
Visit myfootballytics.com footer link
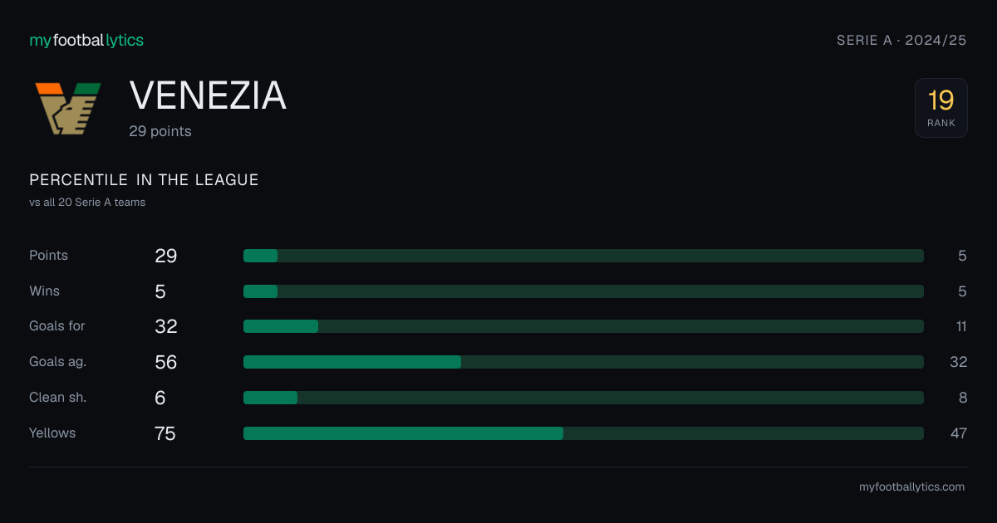[911, 487]
